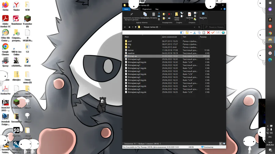Click the Rename icon in ribbon
The height and width of the screenshot is (154, 275).
click(169, 18)
